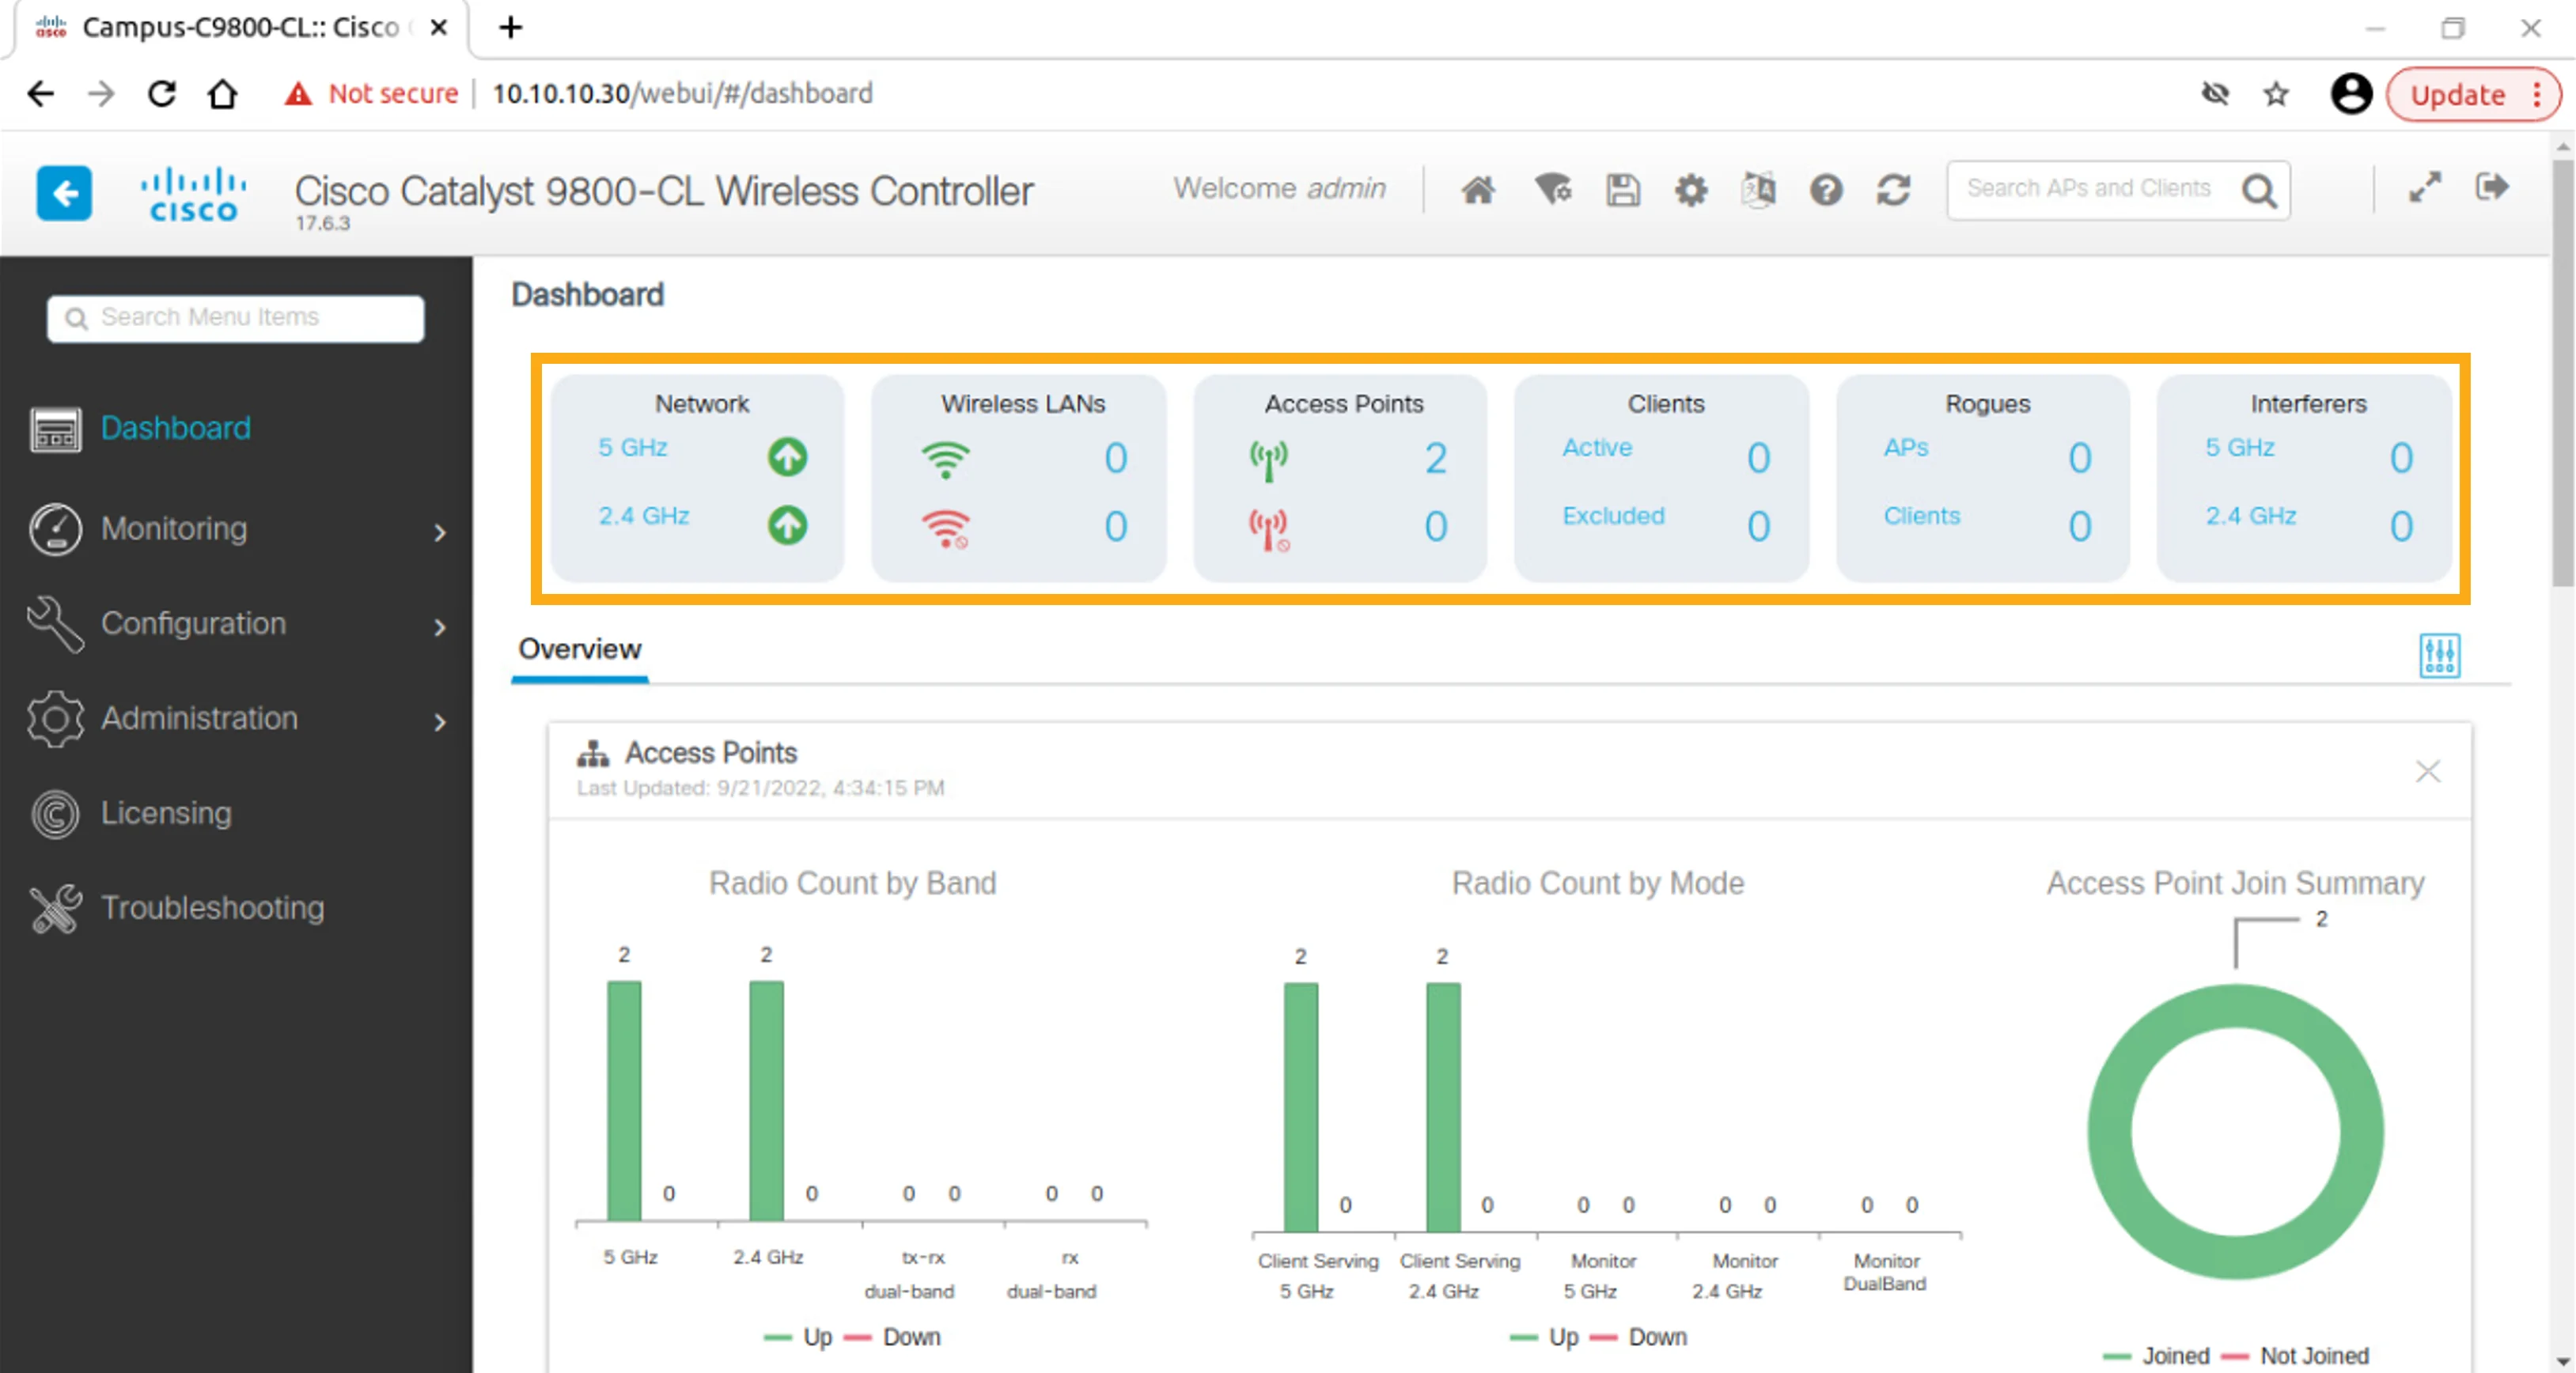Click the save configuration floppy icon

click(x=1622, y=189)
